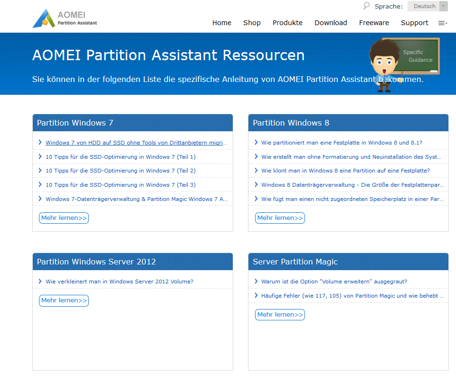This screenshot has width=456, height=382.
Task: Open SSD-Optimierung Windows 7 Teil 3 link
Action: pyautogui.click(x=120, y=185)
